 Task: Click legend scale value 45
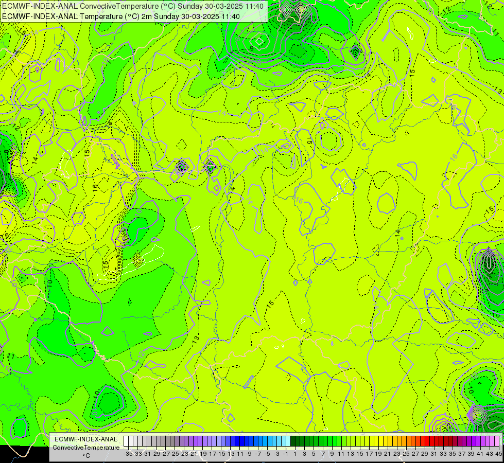499,454
